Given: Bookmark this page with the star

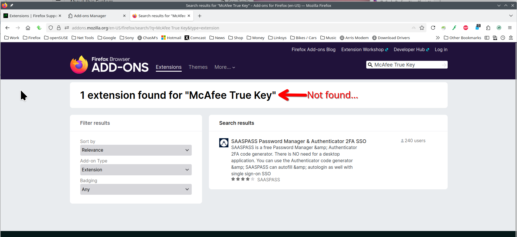Looking at the screenshot, I should click(x=422, y=28).
